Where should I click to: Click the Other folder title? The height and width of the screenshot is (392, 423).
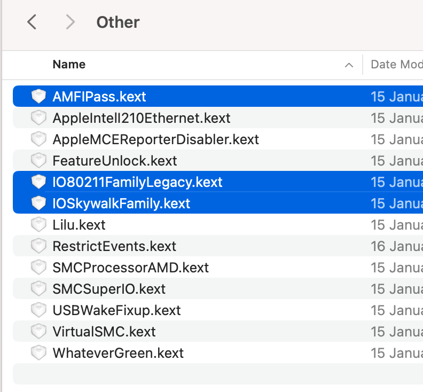(x=118, y=22)
